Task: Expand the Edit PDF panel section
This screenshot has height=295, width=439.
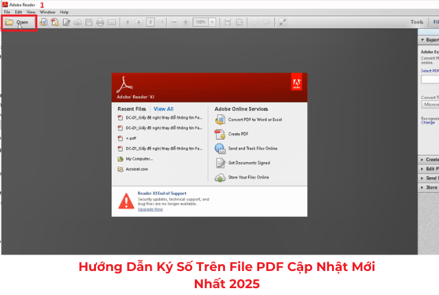Action: 429,169
